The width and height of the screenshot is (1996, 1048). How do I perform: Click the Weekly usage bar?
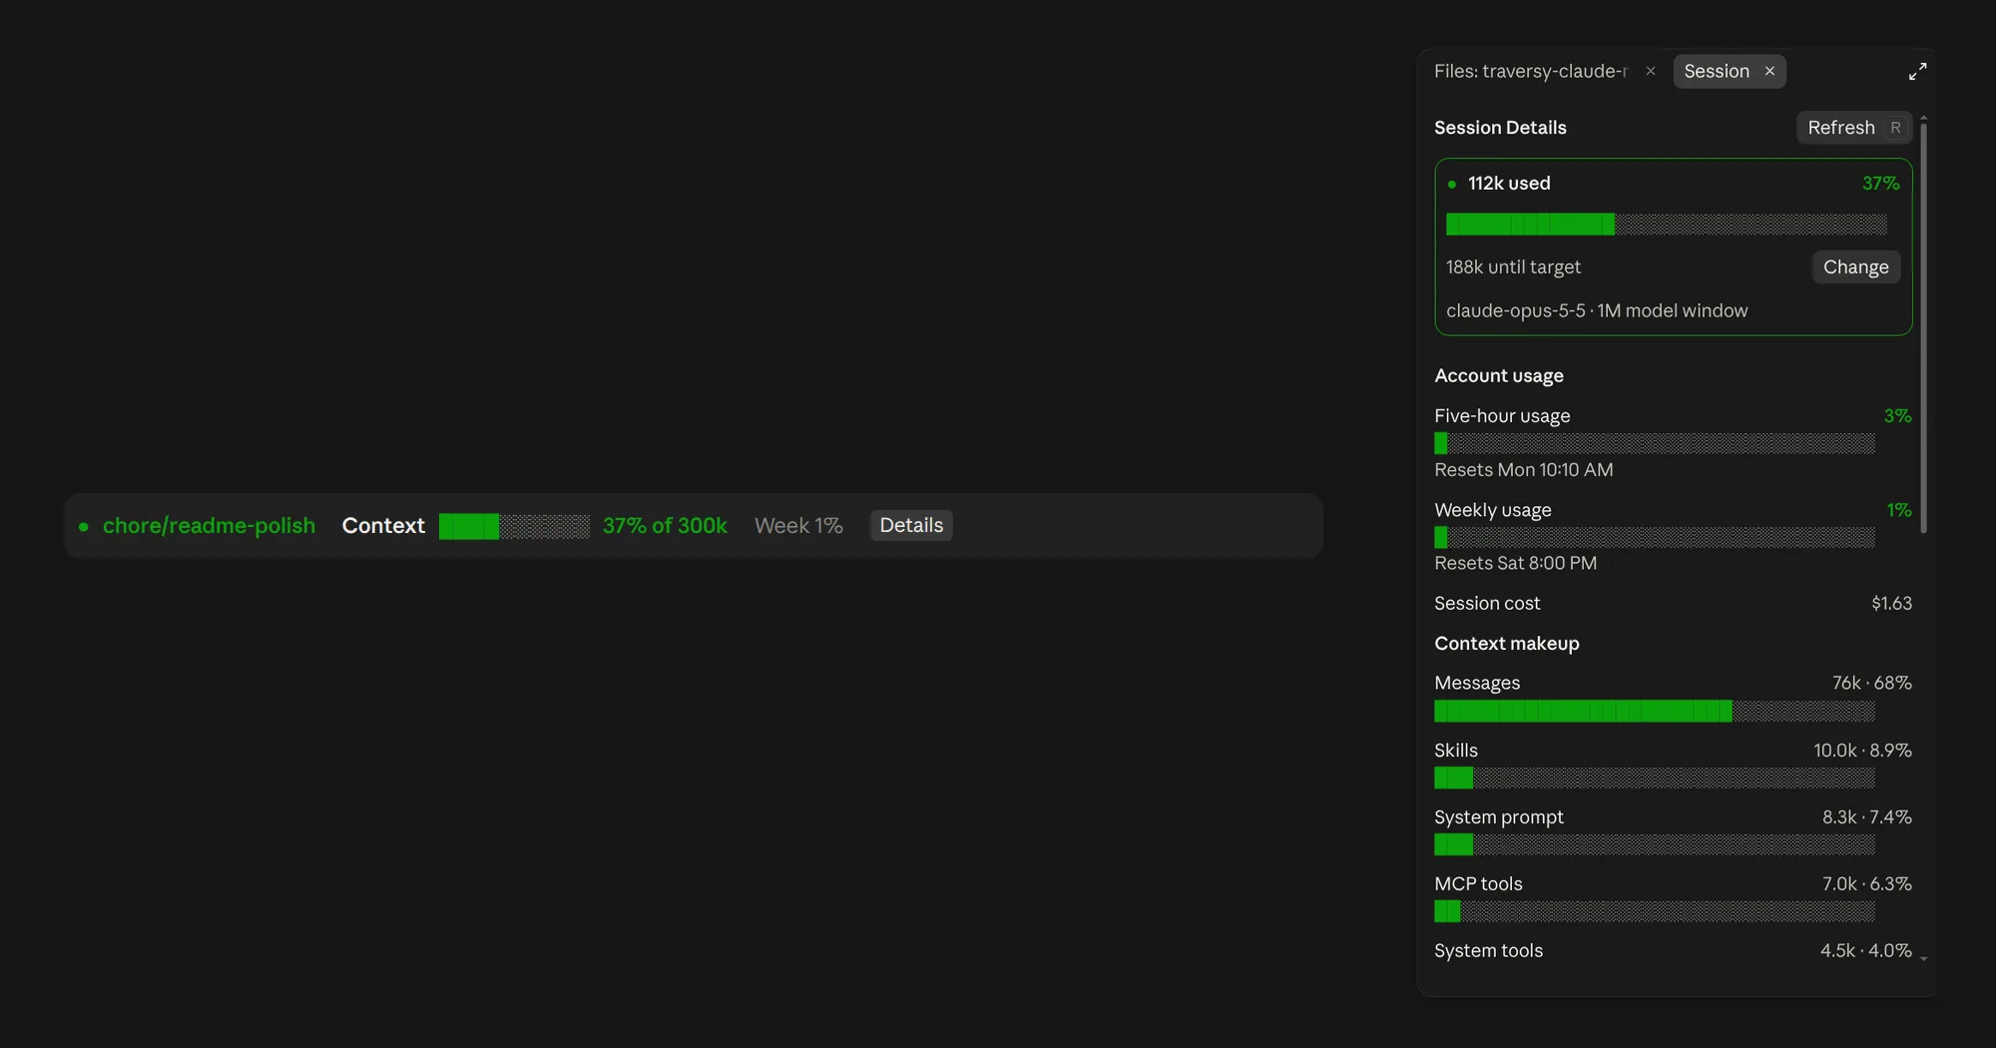click(x=1655, y=537)
